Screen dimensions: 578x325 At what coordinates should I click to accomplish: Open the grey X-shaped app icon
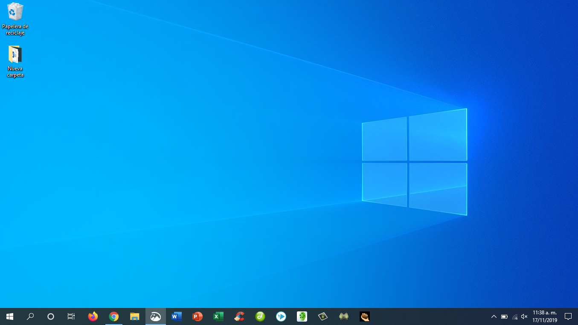coord(343,316)
